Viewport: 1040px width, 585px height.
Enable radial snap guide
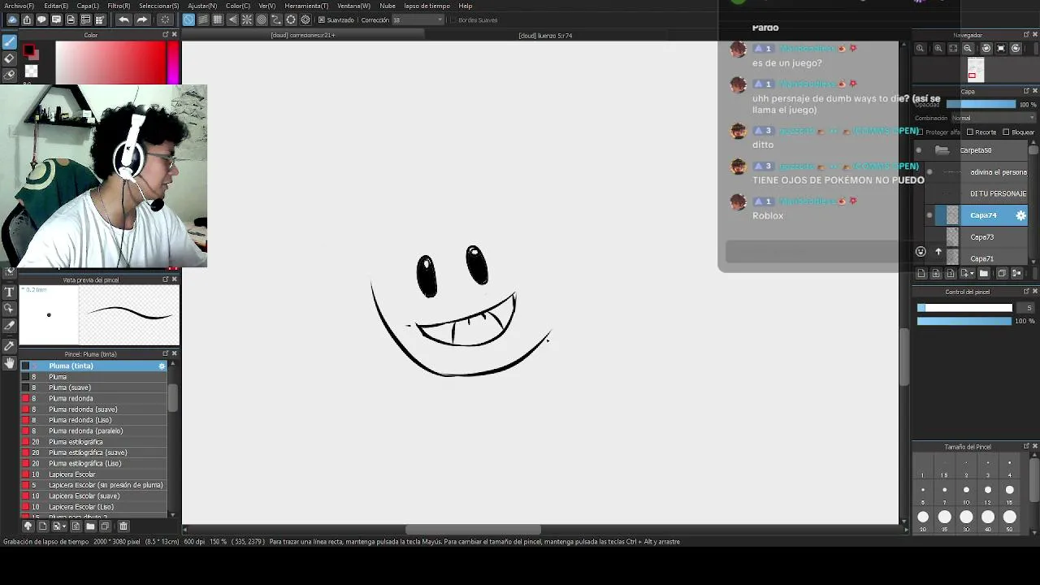(247, 19)
